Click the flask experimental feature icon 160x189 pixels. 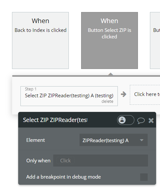[122, 120]
